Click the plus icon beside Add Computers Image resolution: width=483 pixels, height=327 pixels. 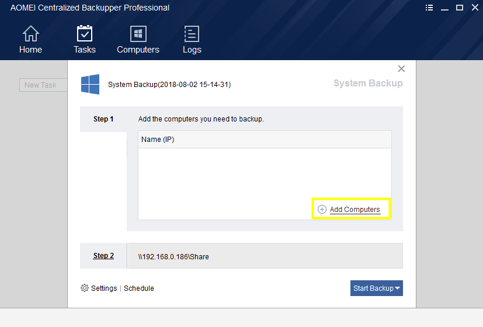[322, 210]
